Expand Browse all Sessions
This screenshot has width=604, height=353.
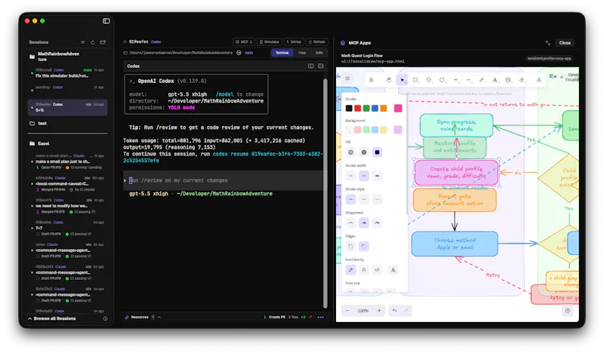click(52, 318)
